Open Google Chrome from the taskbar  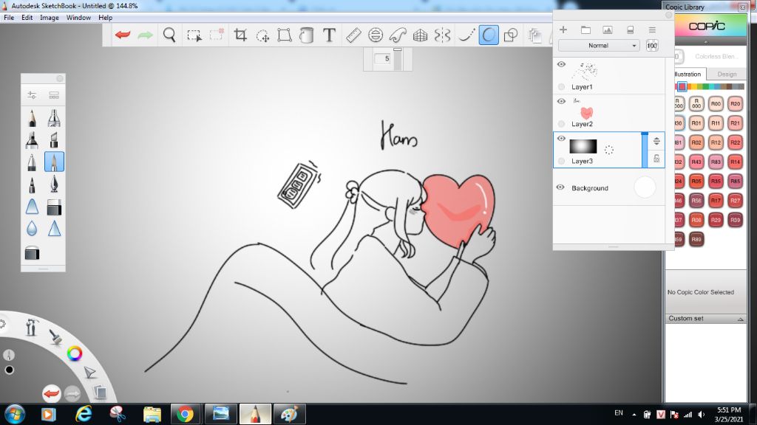185,414
